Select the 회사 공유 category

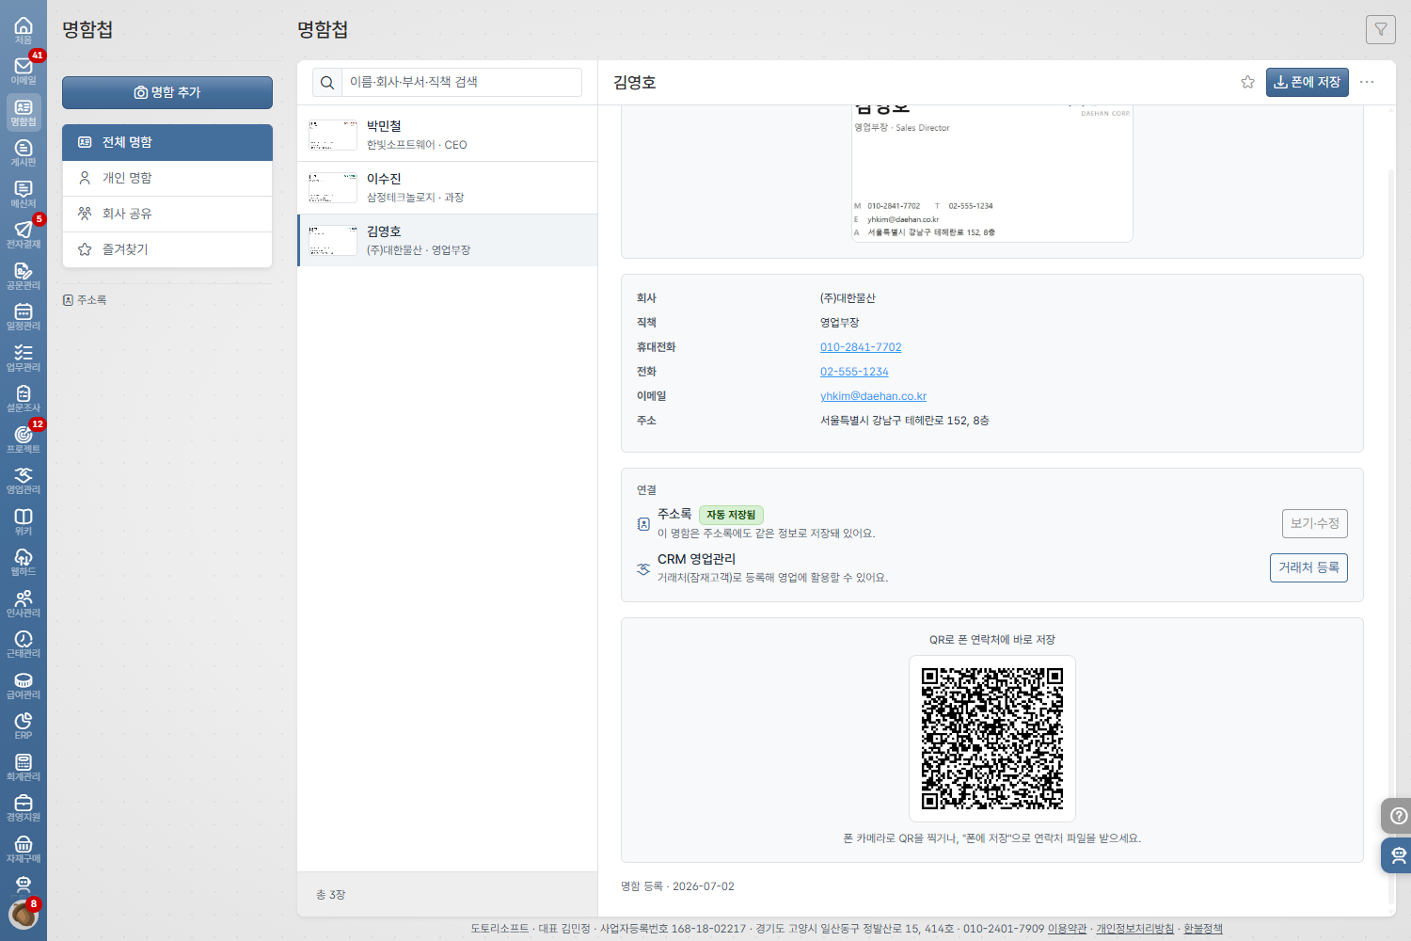(167, 214)
